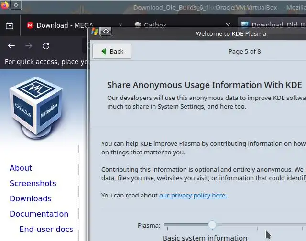Click the "Page 5 of 8" indicator text
The height and width of the screenshot is (241, 306).
[244, 51]
